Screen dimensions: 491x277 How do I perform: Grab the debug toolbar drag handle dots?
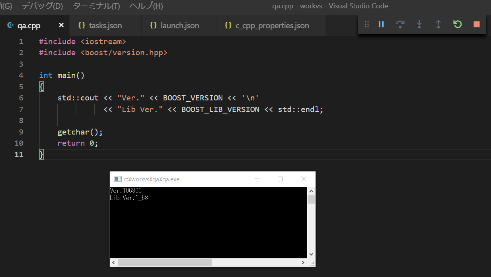click(366, 24)
